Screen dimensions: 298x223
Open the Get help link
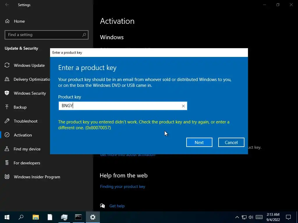(117, 206)
